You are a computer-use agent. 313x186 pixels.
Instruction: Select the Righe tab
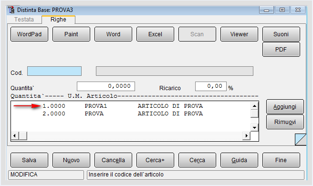point(58,20)
